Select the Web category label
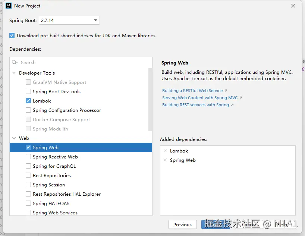 24,138
